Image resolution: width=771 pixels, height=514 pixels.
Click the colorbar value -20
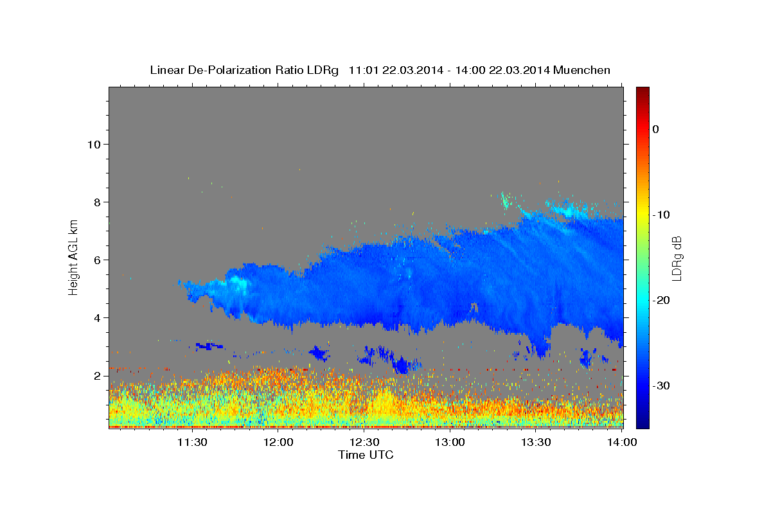661,300
